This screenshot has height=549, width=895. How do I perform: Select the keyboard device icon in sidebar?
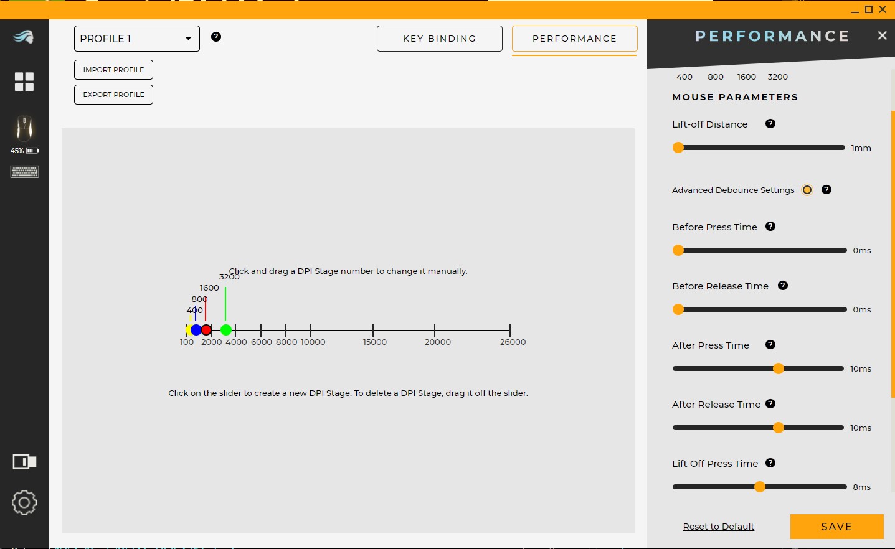point(24,172)
